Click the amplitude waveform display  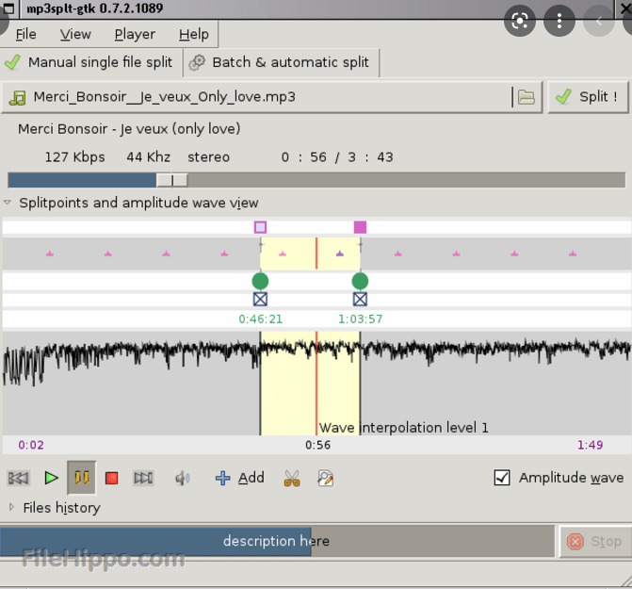[x=316, y=384]
